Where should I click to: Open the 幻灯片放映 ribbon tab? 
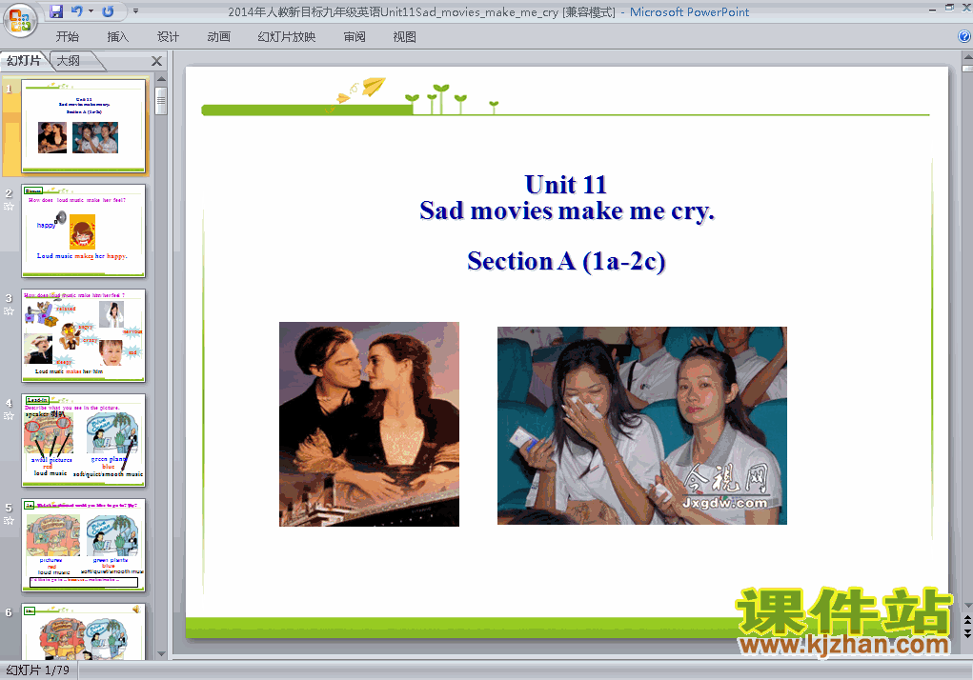[287, 37]
